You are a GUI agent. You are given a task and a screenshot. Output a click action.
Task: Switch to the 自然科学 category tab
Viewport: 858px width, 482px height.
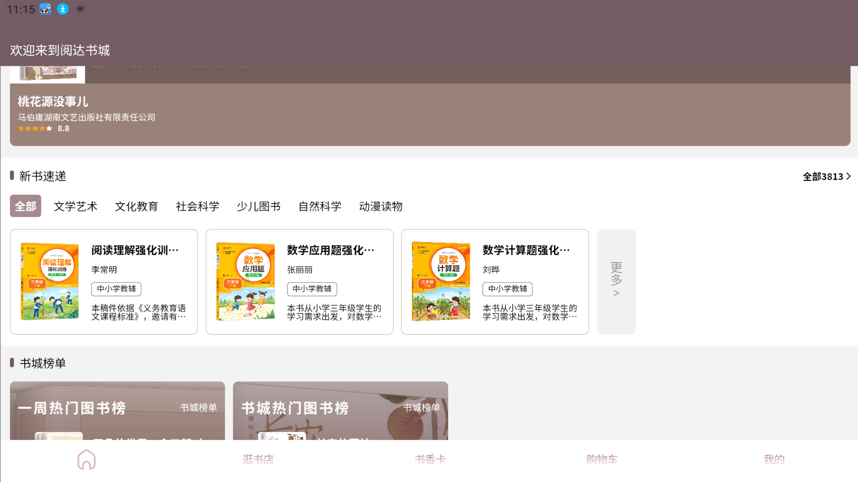click(320, 206)
